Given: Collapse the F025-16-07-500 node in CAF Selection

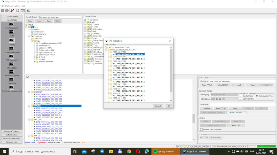Looking at the screenshot, I should coord(109,52).
